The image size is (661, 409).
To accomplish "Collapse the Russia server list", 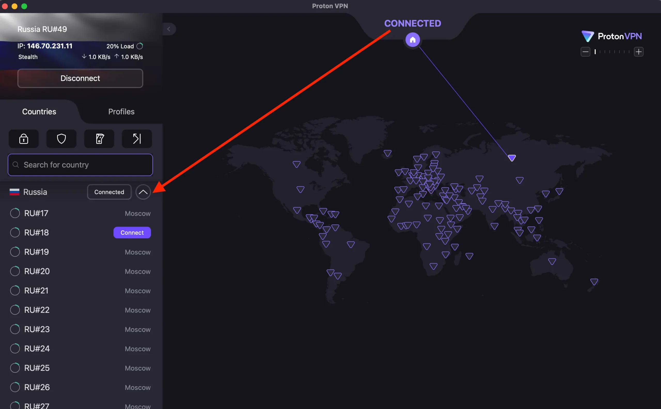I will click(143, 192).
